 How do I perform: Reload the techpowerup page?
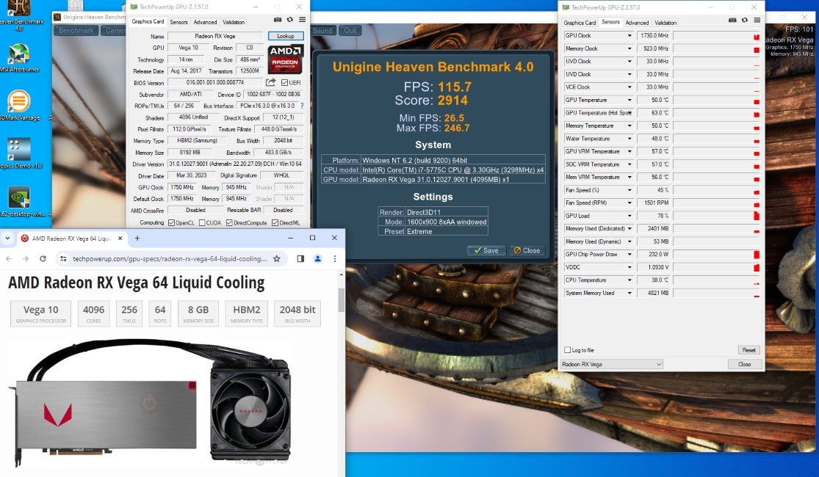pyautogui.click(x=43, y=259)
